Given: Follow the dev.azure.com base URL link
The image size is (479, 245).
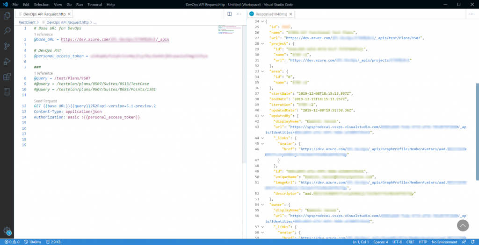Looking at the screenshot, I should 115,39.
